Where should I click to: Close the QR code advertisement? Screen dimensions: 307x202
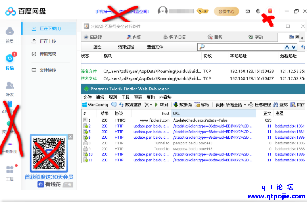click(71, 137)
